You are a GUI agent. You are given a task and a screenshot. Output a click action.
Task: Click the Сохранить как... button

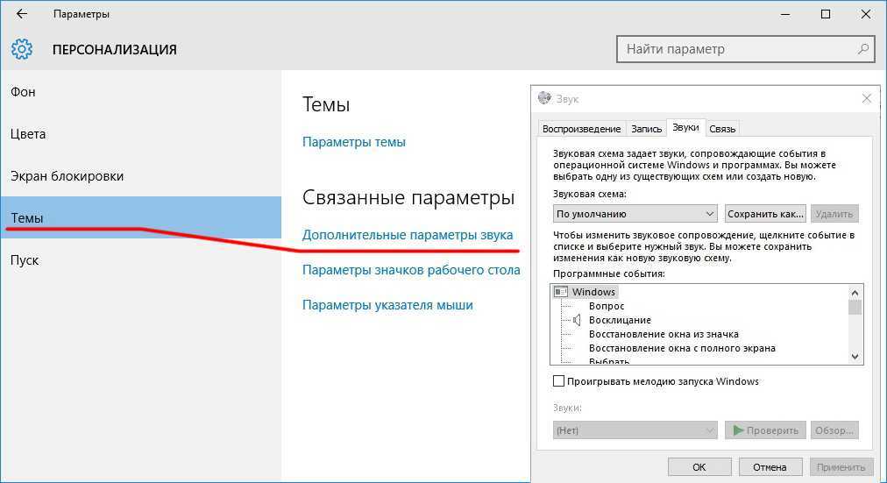(765, 214)
